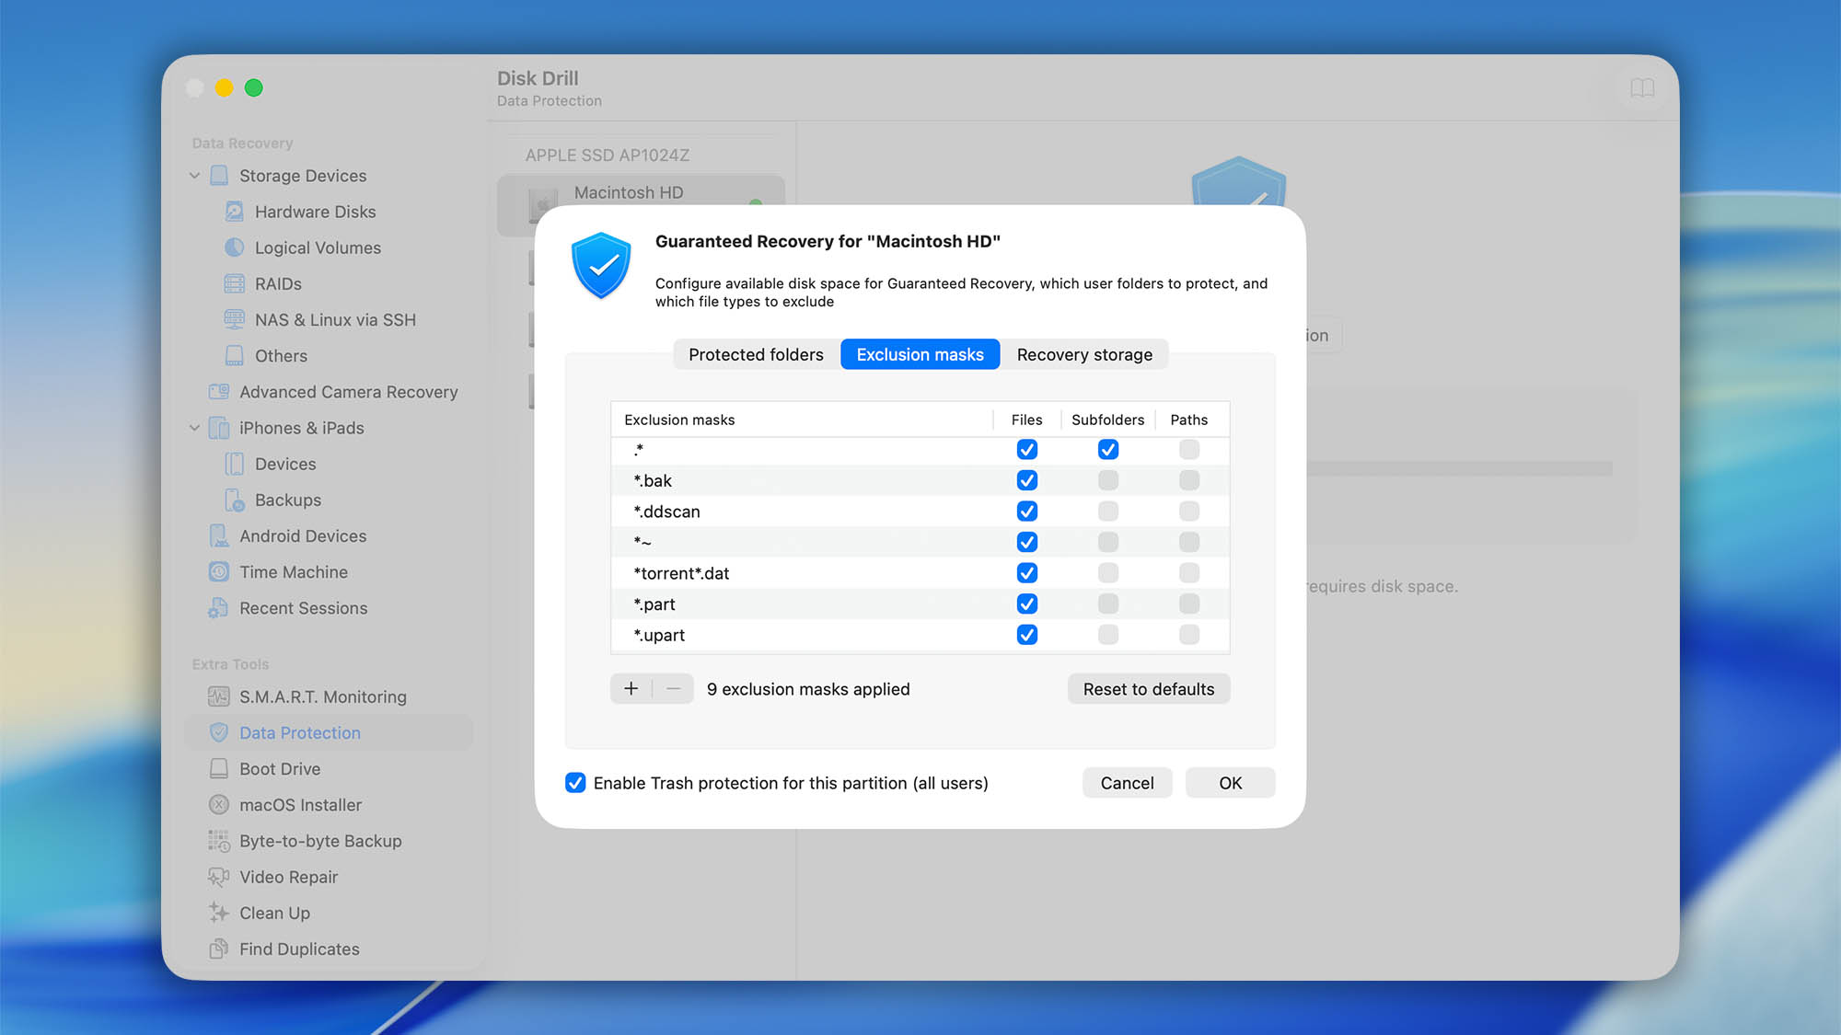Toggle Files checkbox for *.part
Image resolution: width=1841 pixels, height=1035 pixels.
tap(1027, 604)
